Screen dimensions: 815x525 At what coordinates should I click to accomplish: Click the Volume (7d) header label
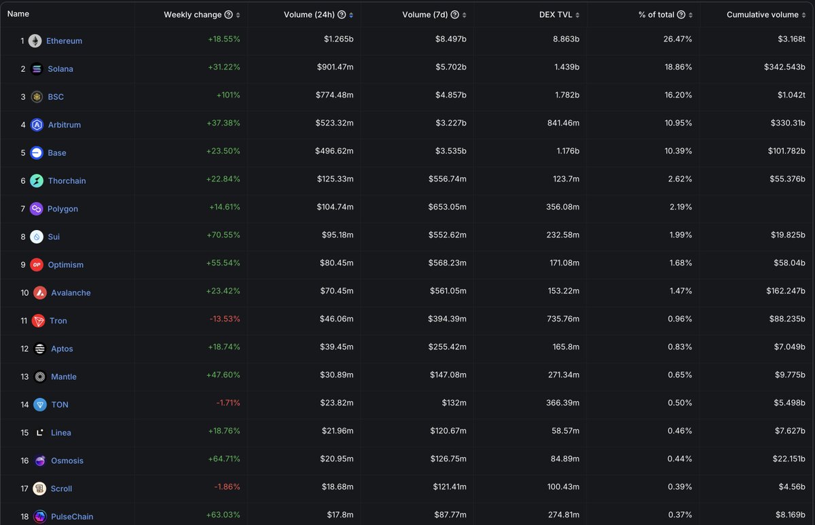pyautogui.click(x=425, y=15)
